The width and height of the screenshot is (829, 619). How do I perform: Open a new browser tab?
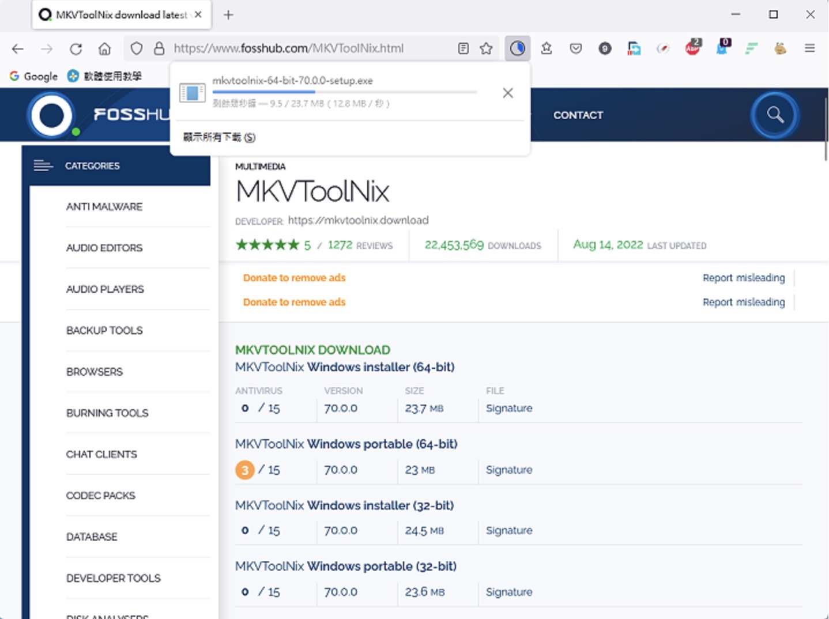tap(228, 15)
